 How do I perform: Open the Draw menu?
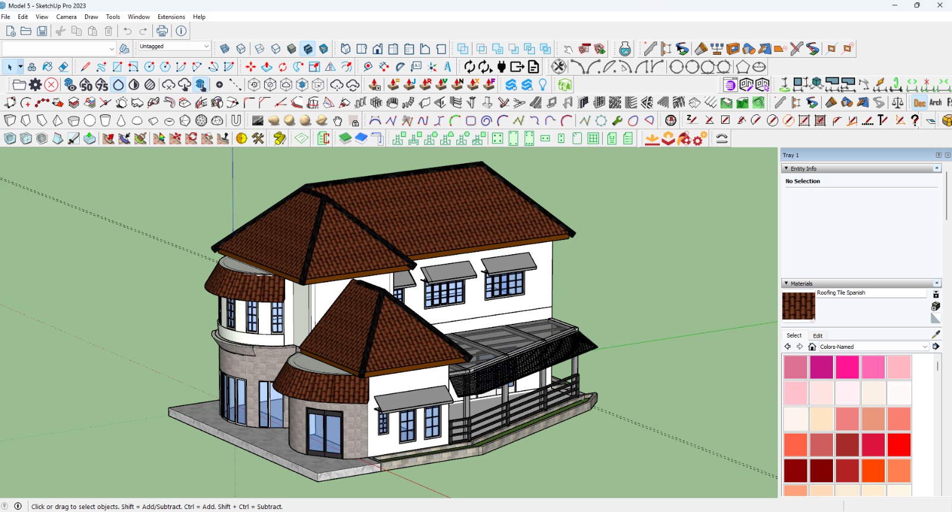coord(91,17)
